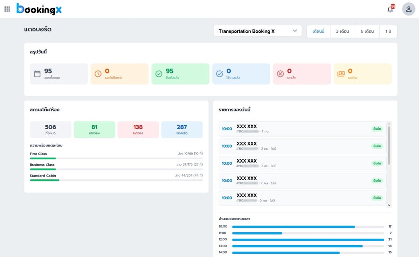Open the notifications bell icon
Viewport: 419px width, 257px height.
(390, 9)
